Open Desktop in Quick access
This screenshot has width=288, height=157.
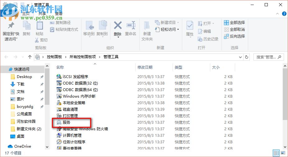[x=24, y=77]
